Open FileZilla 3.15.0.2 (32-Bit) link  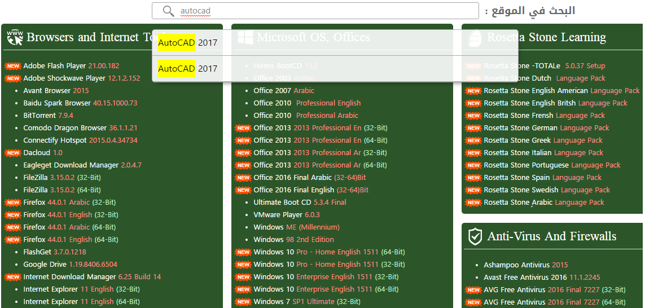pos(62,178)
